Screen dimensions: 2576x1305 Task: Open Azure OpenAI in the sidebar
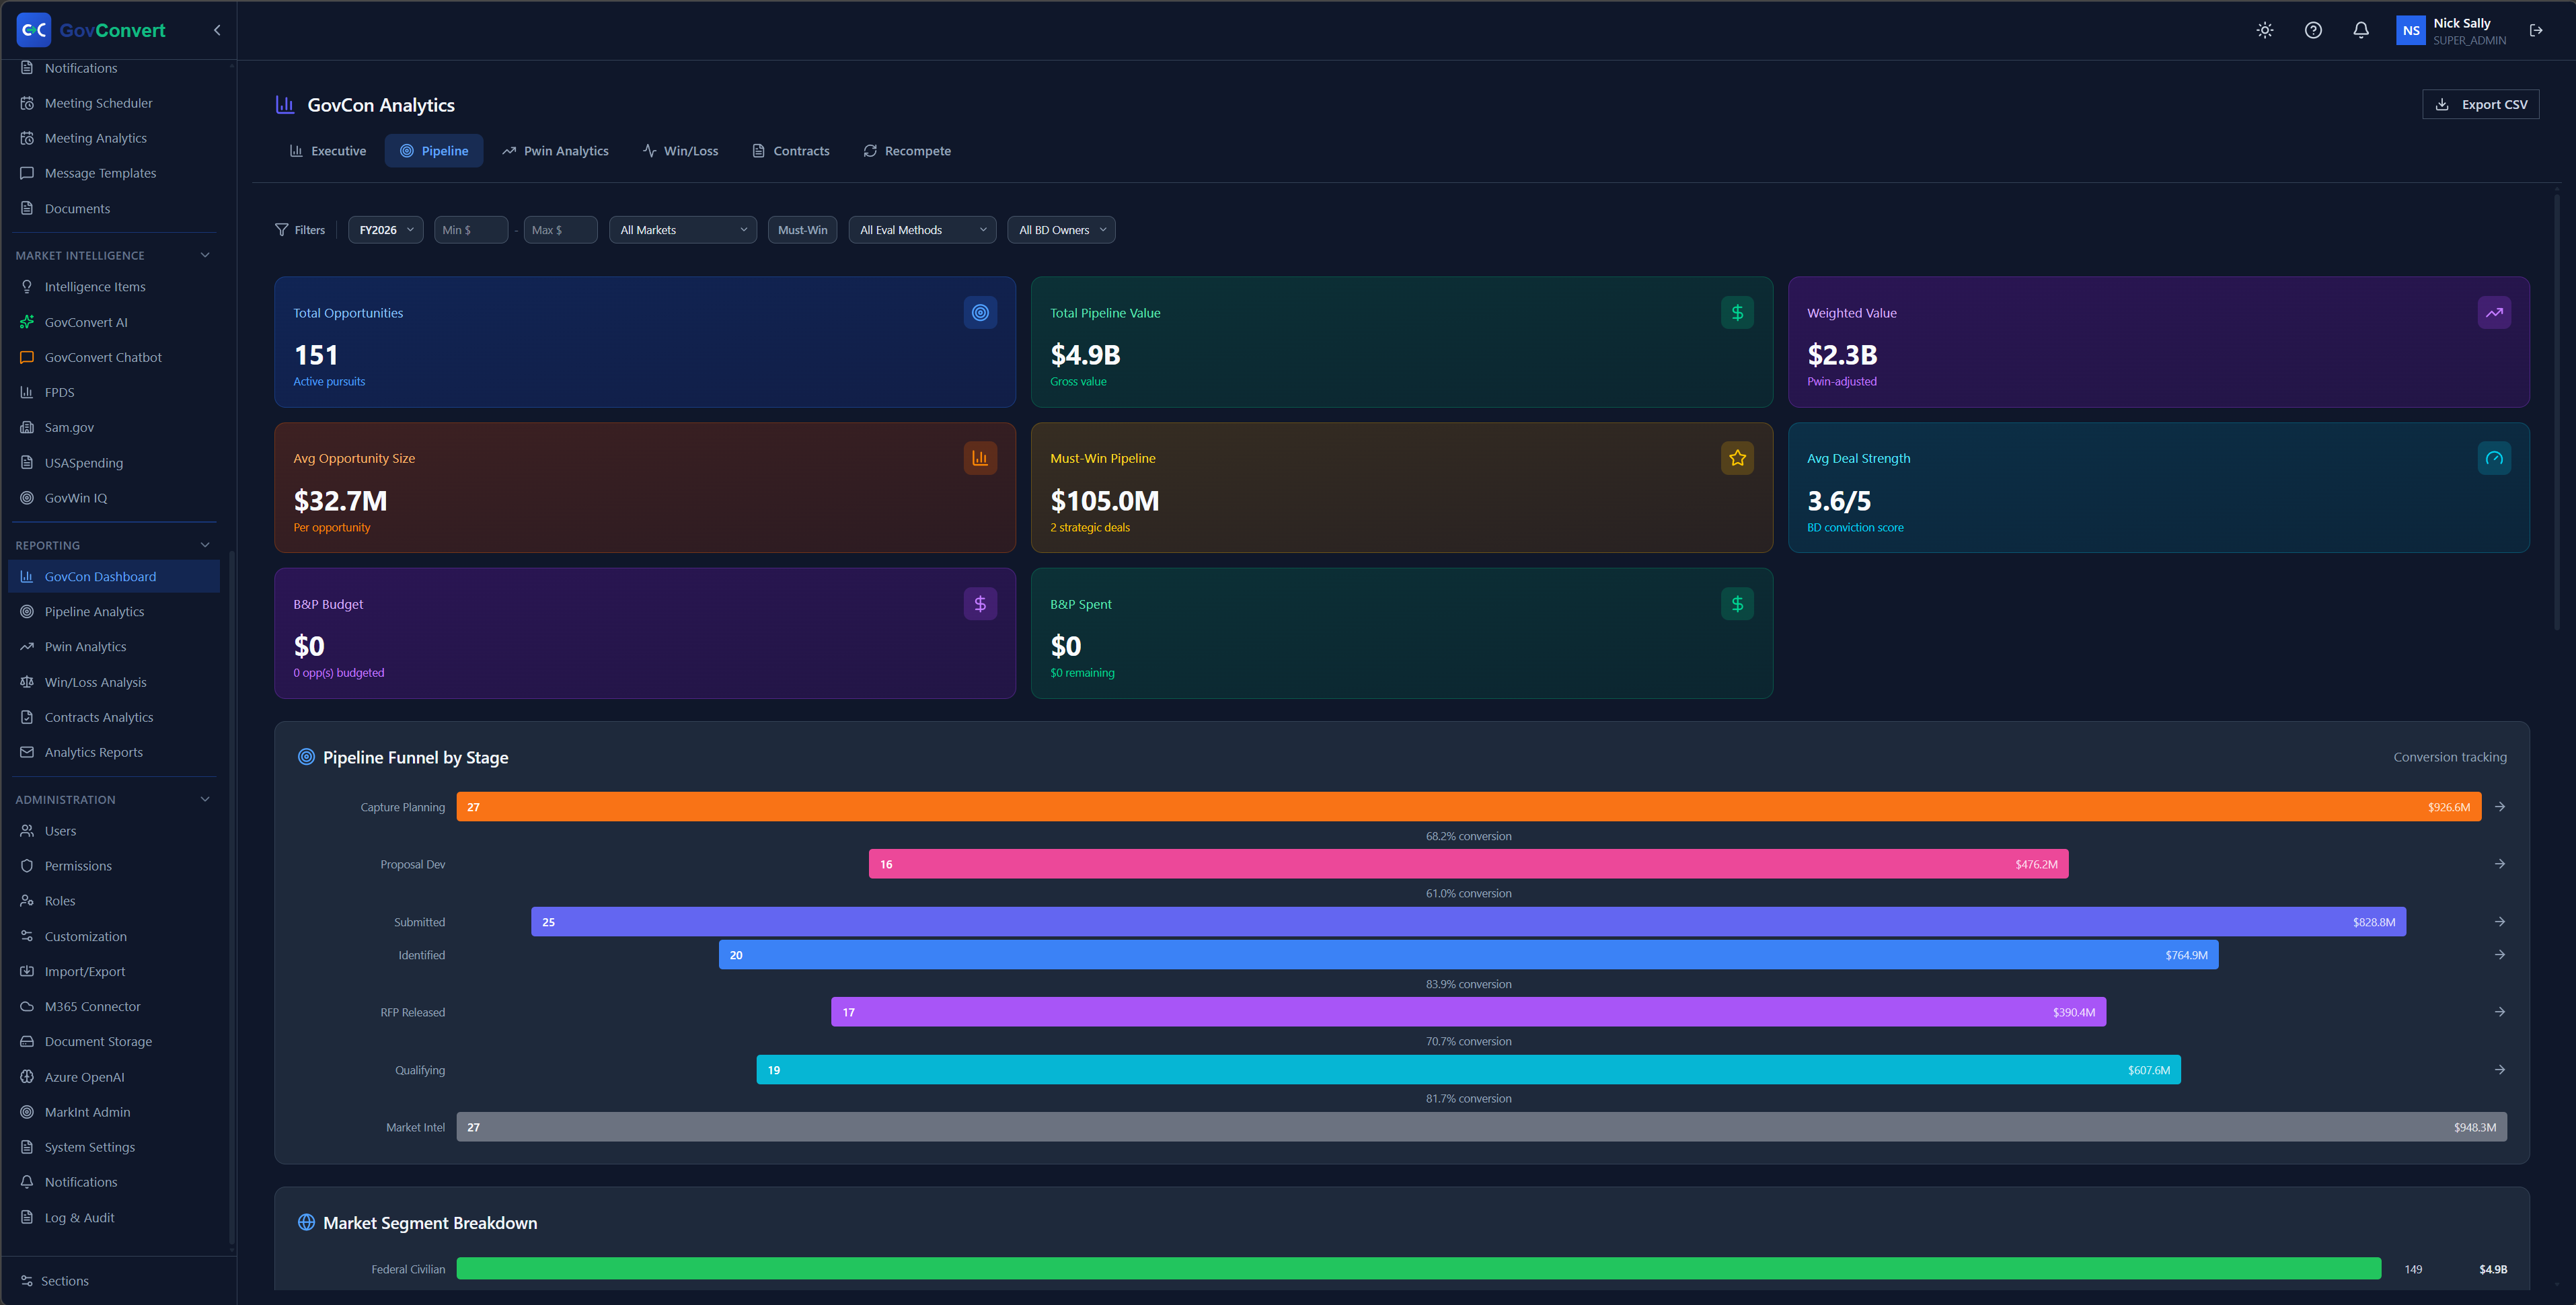[x=114, y=1077]
